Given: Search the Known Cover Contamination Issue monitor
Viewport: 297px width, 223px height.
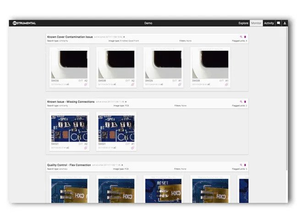Looking at the screenshot, I should [241, 37].
